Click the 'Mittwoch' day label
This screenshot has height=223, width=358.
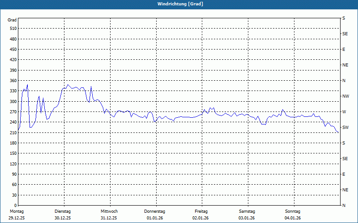[x=109, y=211]
